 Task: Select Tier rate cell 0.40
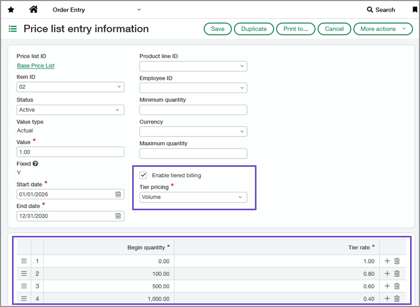(277, 299)
